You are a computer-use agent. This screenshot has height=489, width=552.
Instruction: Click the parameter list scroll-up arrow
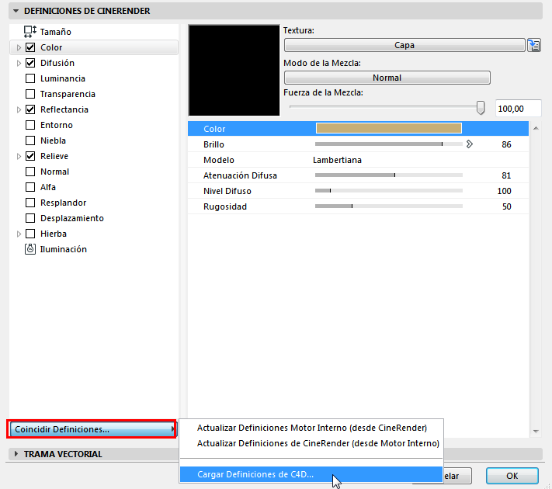(x=536, y=129)
